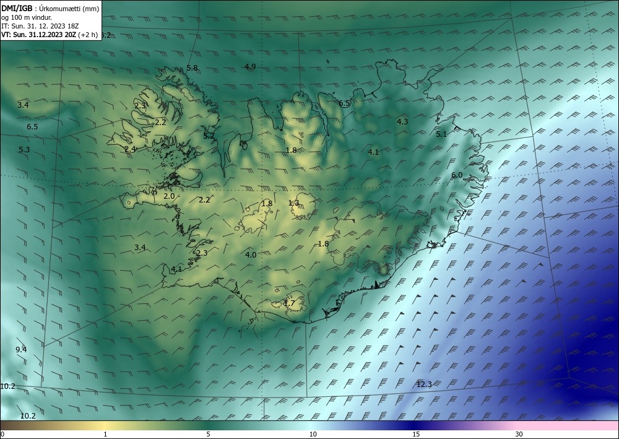This screenshot has height=439, width=619.
Task: Click the 'IT: Sun. 31. 12. 2023 18Z' line
Action: pyautogui.click(x=40, y=26)
